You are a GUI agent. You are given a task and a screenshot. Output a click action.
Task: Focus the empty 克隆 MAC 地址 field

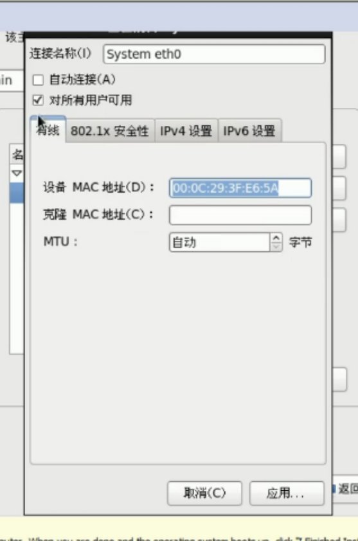(240, 215)
